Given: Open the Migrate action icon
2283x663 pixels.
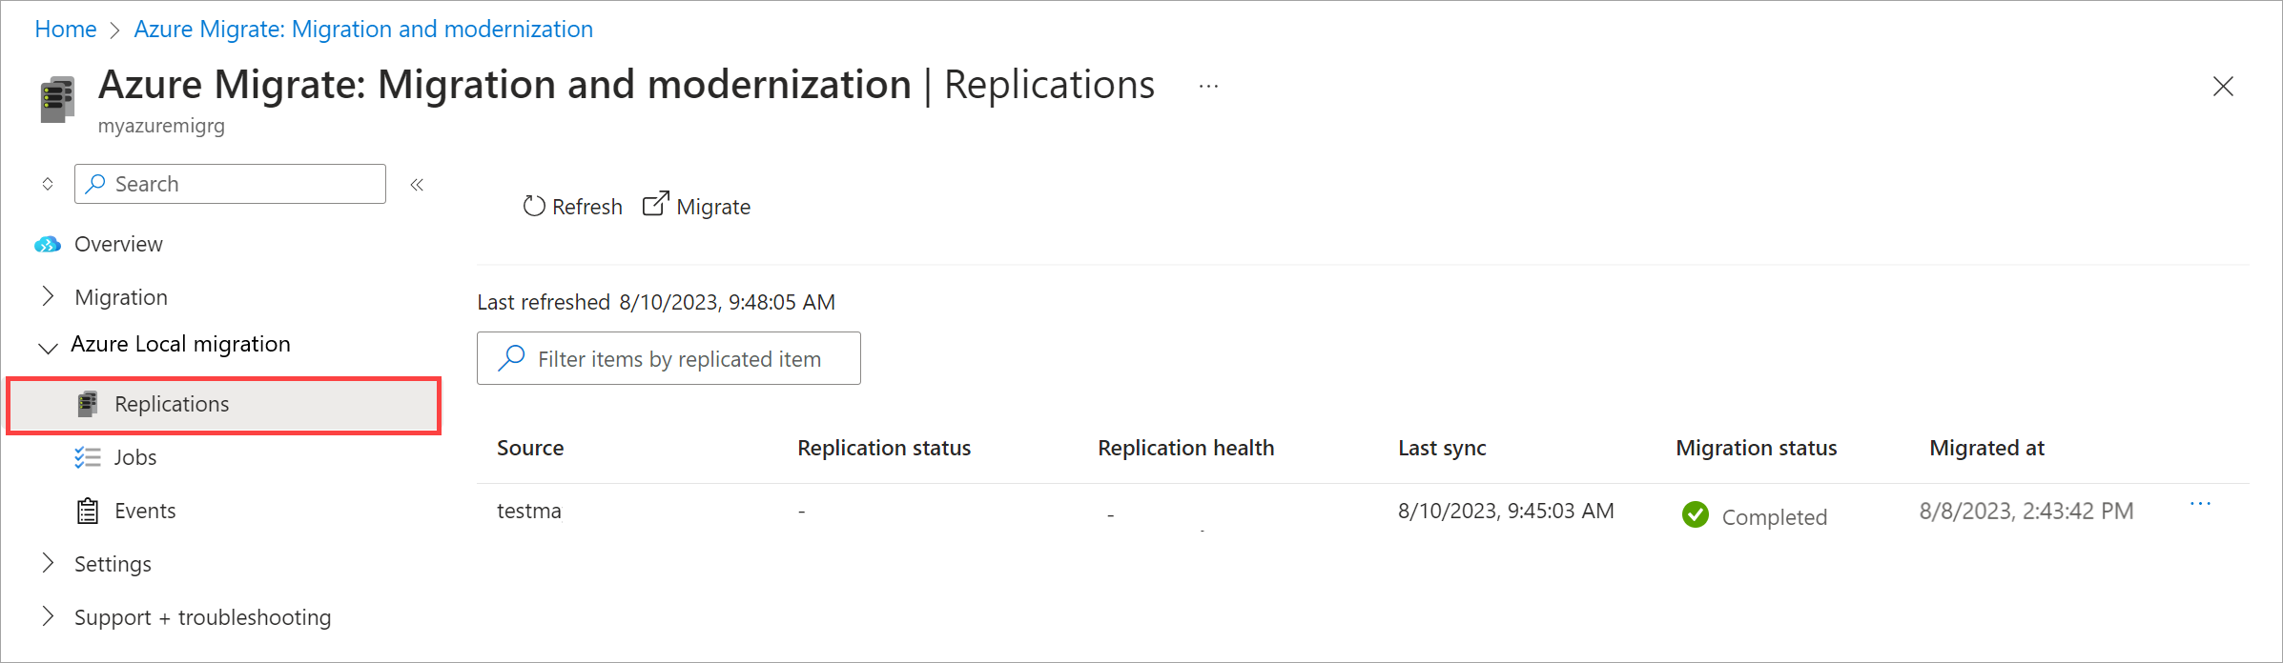Looking at the screenshot, I should tap(655, 205).
